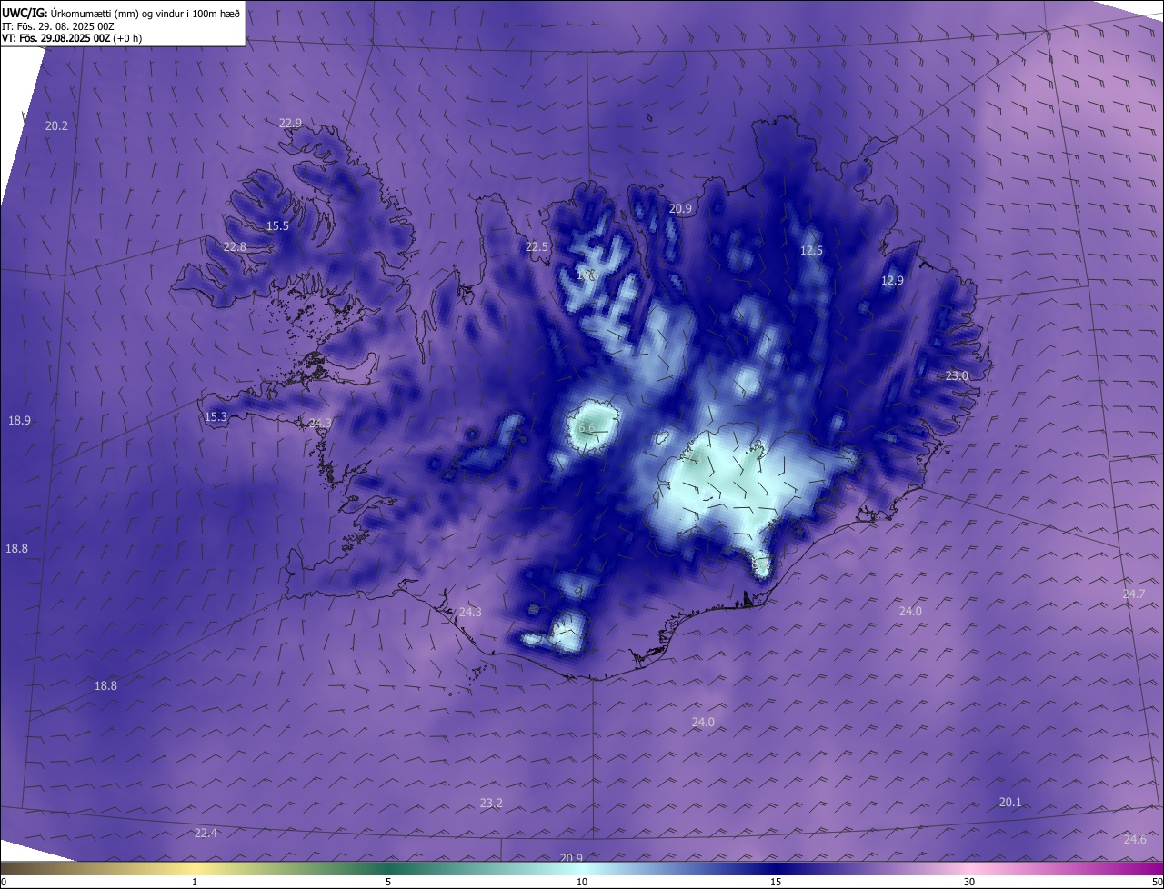Click the 15.5 value on the Westfjords
The height and width of the screenshot is (889, 1164).
[x=277, y=225]
